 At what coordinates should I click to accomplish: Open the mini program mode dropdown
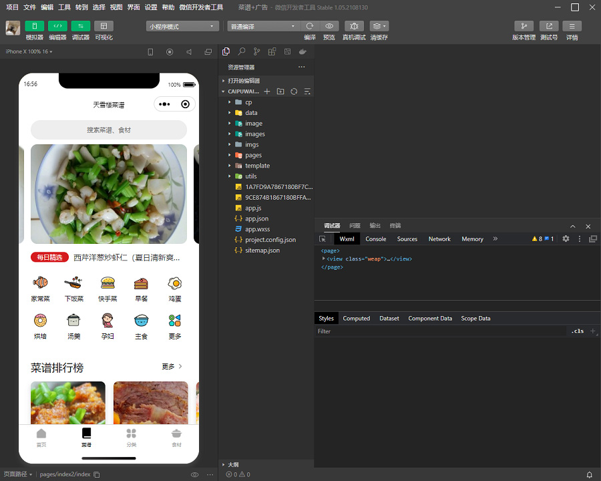pos(183,26)
